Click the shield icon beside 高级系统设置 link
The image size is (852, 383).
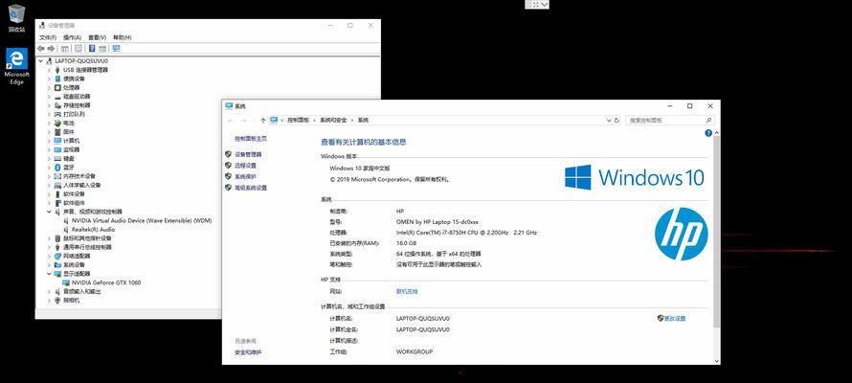[228, 188]
